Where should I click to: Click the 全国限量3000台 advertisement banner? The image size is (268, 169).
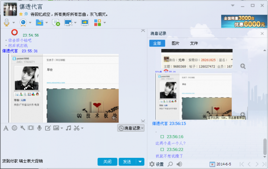tap(244, 21)
